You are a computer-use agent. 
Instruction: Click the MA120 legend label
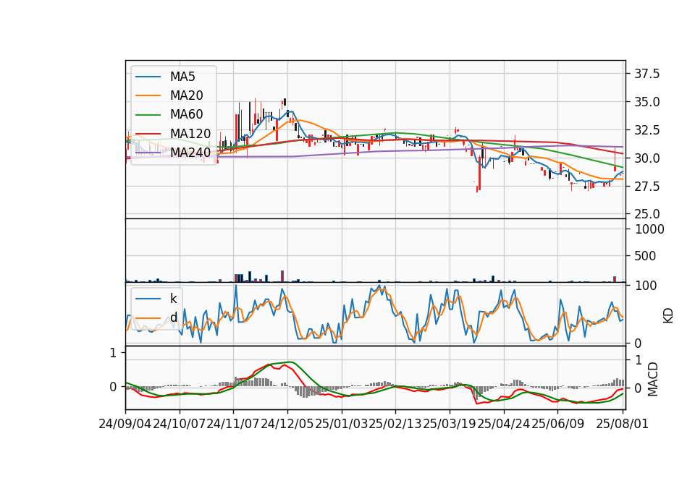click(190, 134)
